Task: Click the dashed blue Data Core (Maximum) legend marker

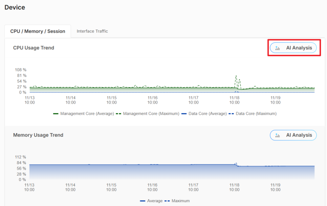Action: pyautogui.click(x=231, y=114)
